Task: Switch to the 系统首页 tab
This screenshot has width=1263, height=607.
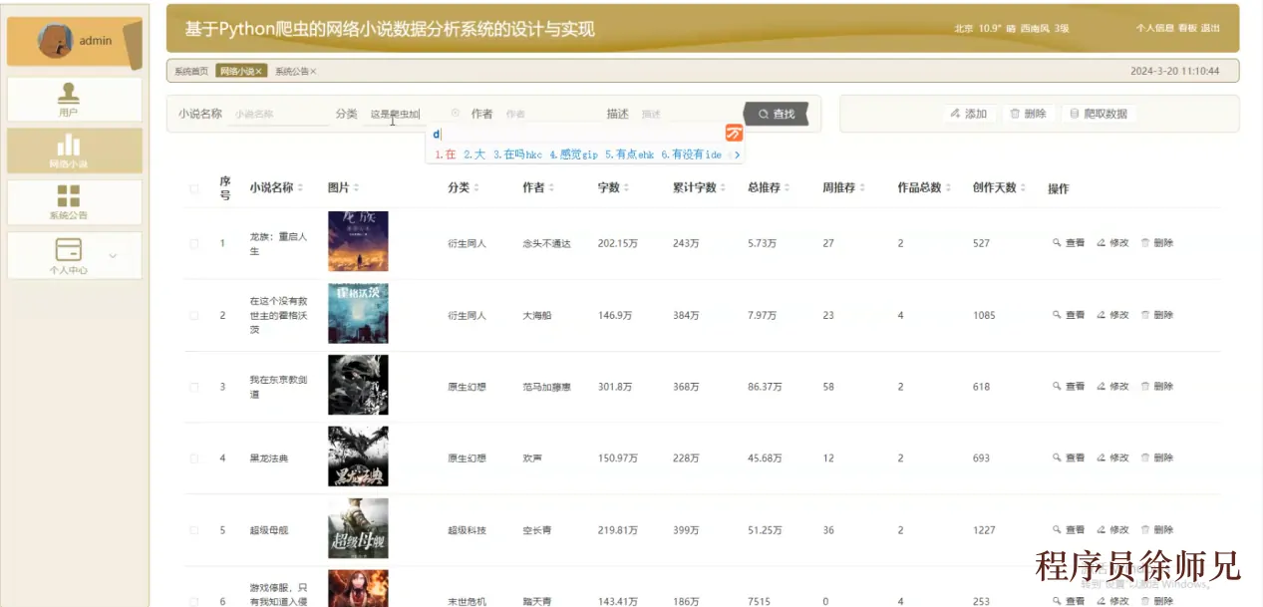Action: (191, 72)
